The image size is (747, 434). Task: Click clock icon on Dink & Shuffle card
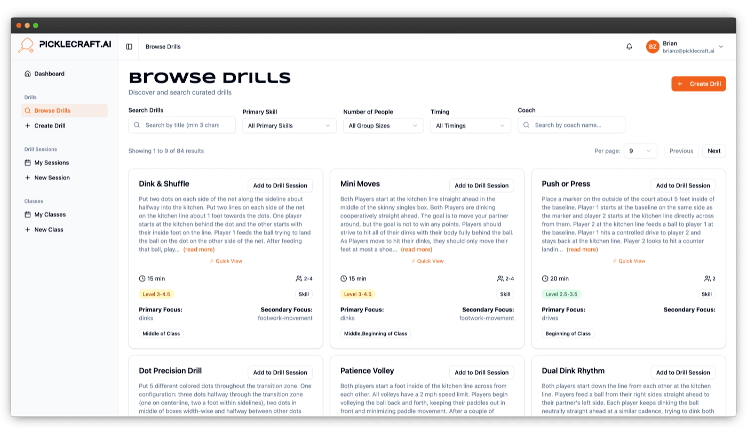[142, 278]
